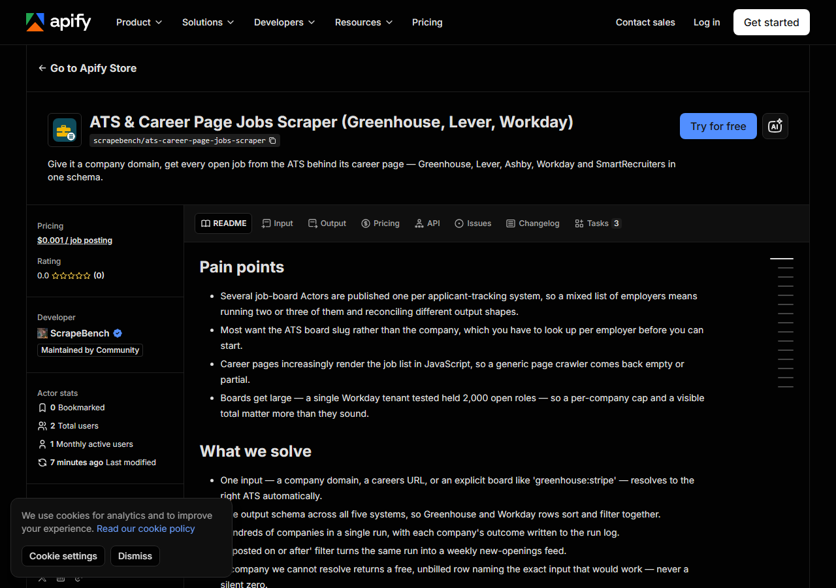This screenshot has width=836, height=588.
Task: Click the $0.001 / job posting price link
Action: [x=74, y=240]
